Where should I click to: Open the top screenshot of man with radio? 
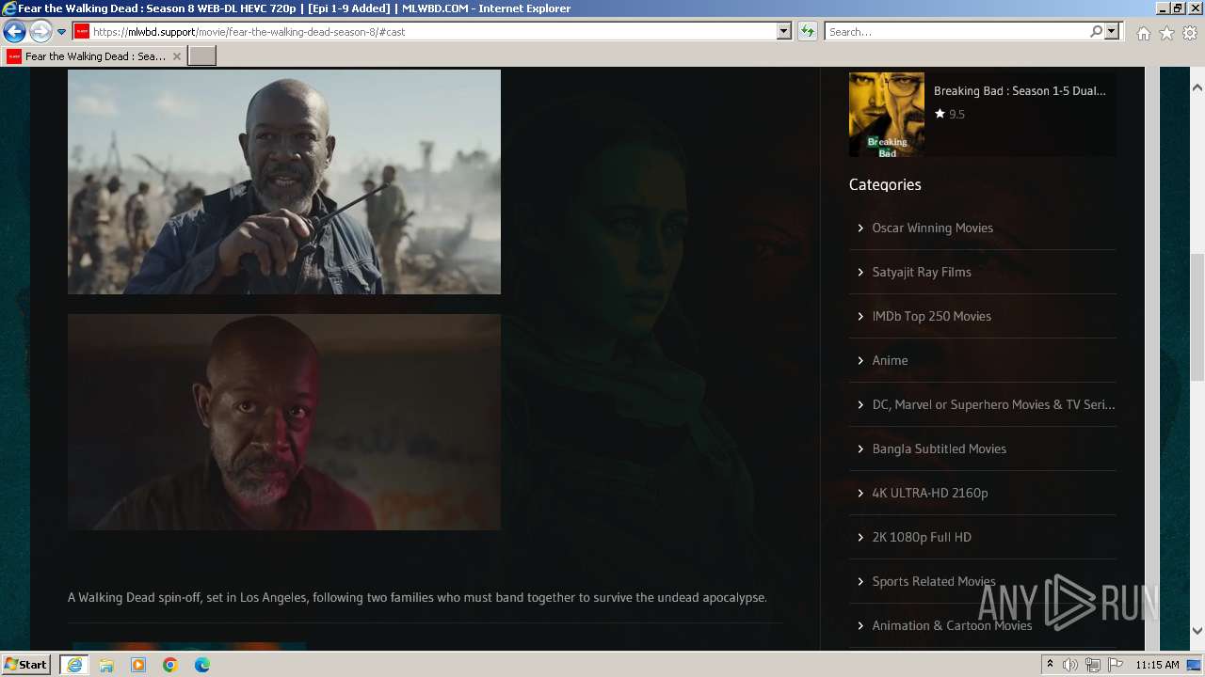tap(284, 181)
